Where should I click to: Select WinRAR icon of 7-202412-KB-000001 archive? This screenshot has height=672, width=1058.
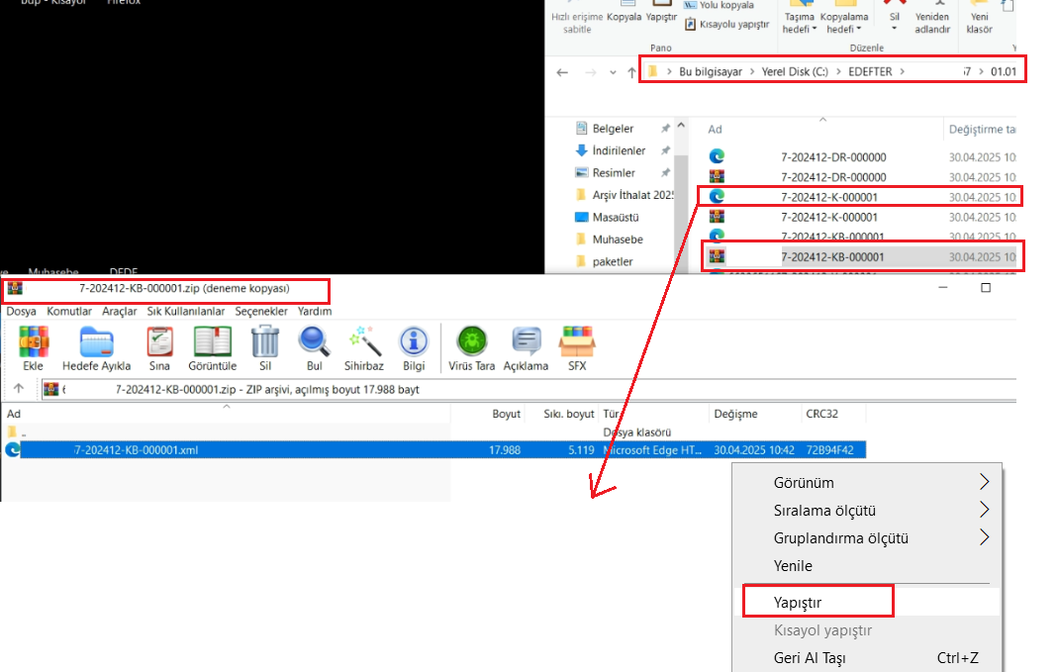click(x=717, y=256)
